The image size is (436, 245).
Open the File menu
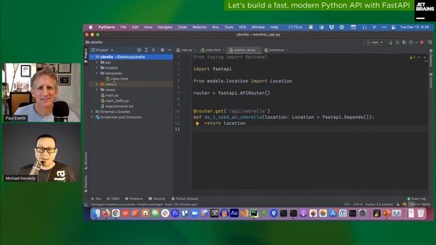(123, 27)
